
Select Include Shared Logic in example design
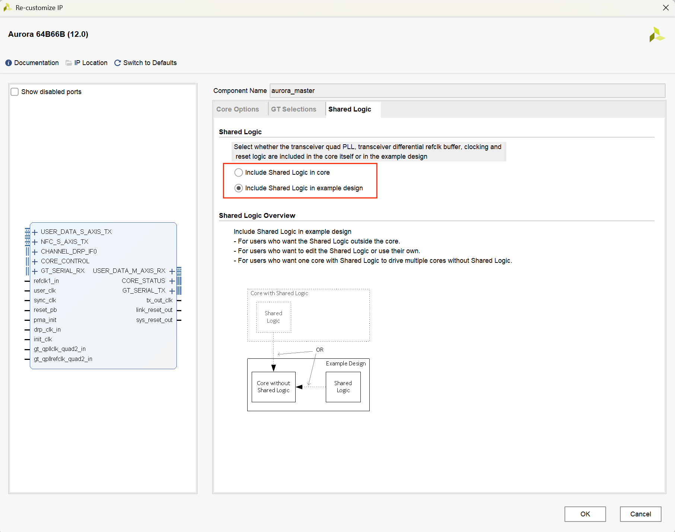coord(239,188)
